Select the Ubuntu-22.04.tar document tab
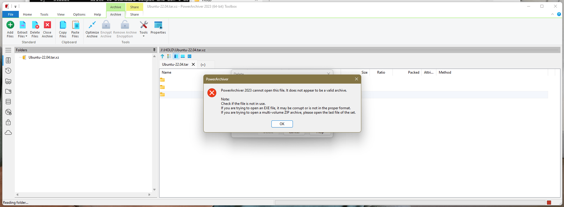This screenshot has width=564, height=207. [x=175, y=64]
